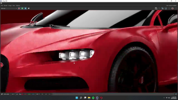Open File Explorer from the taskbar
Screen dimensions: 178x100
click(89, 98)
